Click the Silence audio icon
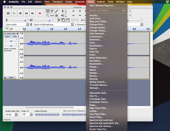This screenshot has width=170, height=131. pyautogui.click(x=76, y=20)
